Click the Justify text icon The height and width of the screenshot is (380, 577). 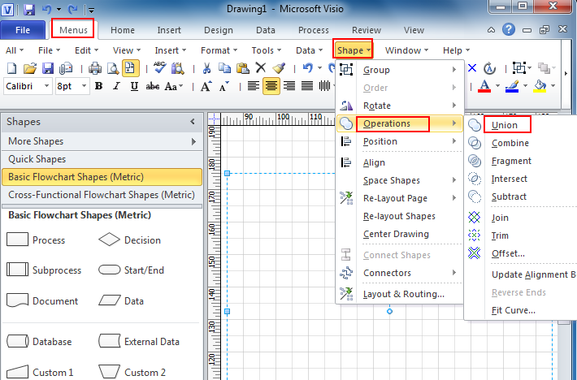tap(307, 86)
